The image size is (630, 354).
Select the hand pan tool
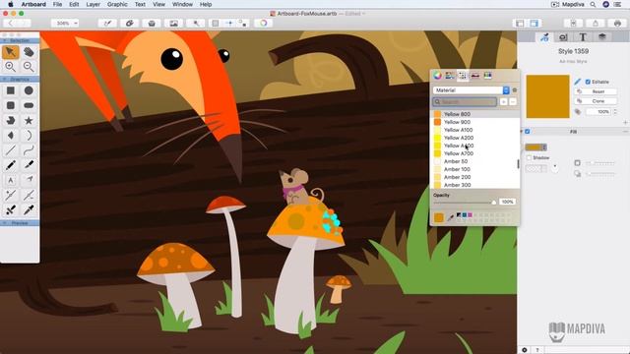[29, 52]
